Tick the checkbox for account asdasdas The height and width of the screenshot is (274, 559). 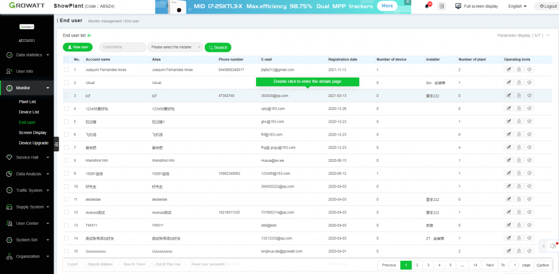click(x=66, y=199)
